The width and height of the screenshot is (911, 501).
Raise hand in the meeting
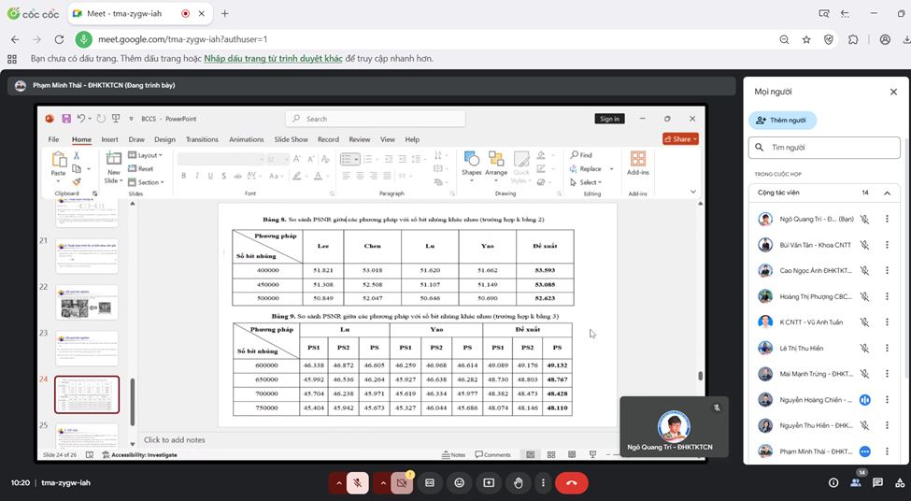pyautogui.click(x=519, y=483)
